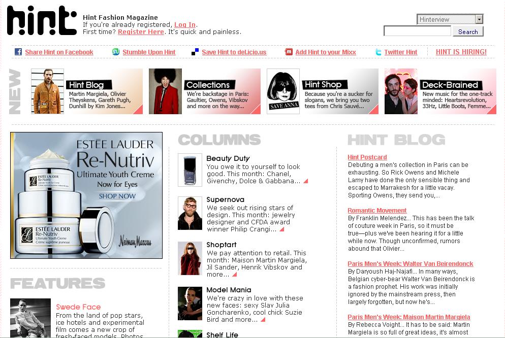
Task: Click the Facebook icon in the share bar
Action: [x=18, y=52]
